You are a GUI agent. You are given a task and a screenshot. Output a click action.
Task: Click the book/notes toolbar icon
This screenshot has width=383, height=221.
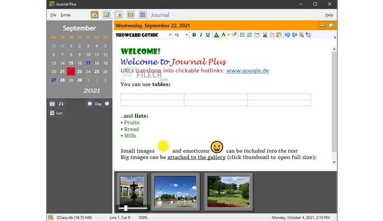pyautogui.click(x=131, y=15)
